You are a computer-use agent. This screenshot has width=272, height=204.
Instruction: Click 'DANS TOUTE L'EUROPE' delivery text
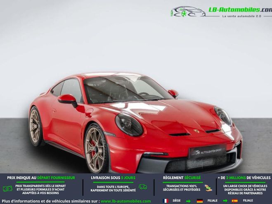pos(113,187)
